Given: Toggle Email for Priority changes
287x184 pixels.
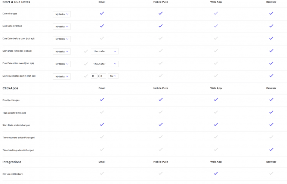Looking at the screenshot, I should (x=102, y=100).
